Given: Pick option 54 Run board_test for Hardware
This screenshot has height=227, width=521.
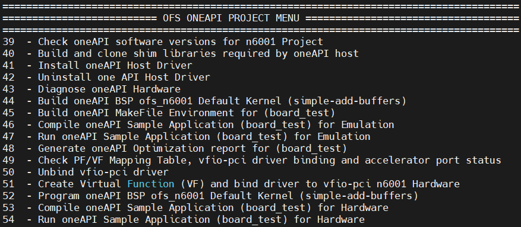Looking at the screenshot, I should click(x=184, y=220).
